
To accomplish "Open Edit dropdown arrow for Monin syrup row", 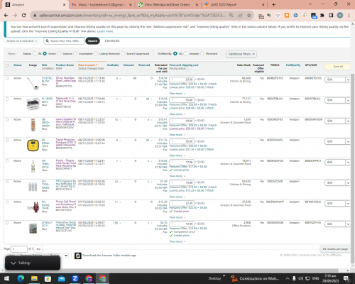I will pyautogui.click(x=348, y=163).
